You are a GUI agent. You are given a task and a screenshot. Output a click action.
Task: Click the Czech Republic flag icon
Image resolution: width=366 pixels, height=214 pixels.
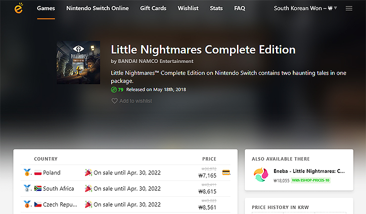click(x=38, y=205)
